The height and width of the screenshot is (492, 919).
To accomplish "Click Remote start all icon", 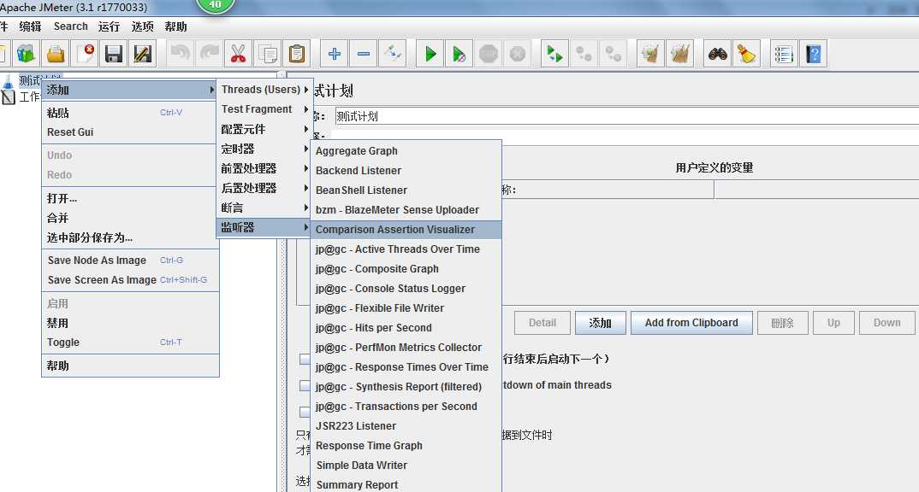I will [554, 54].
